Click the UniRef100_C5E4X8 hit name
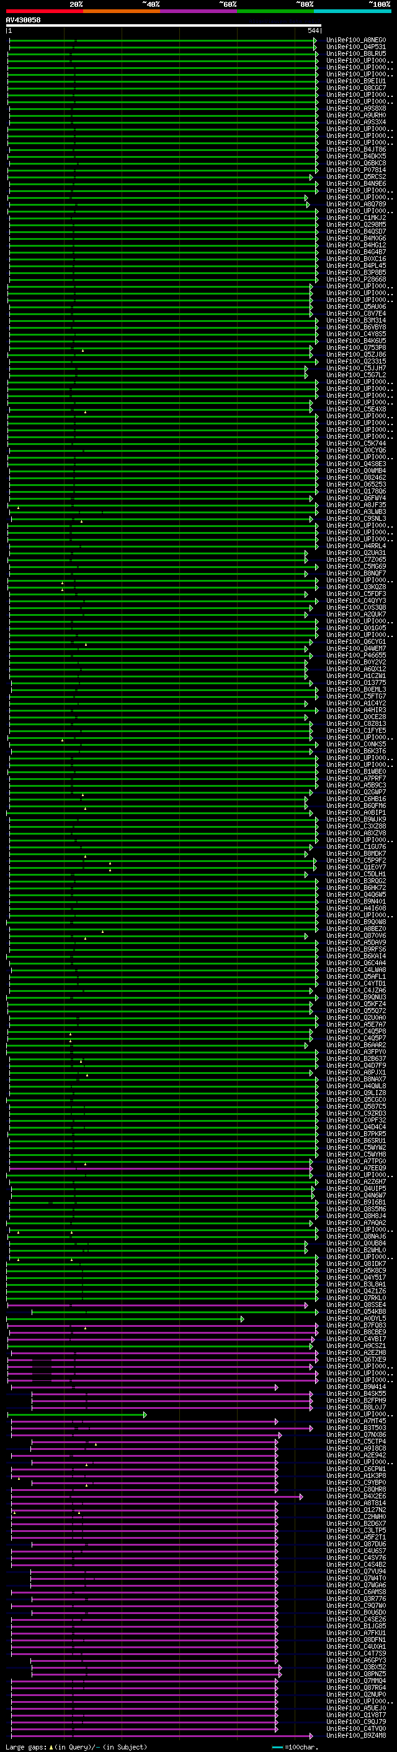This screenshot has width=397, height=1752. [356, 410]
